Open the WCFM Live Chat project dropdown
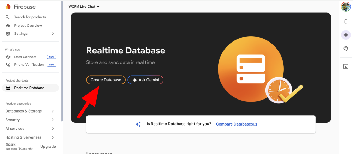 coord(84,7)
